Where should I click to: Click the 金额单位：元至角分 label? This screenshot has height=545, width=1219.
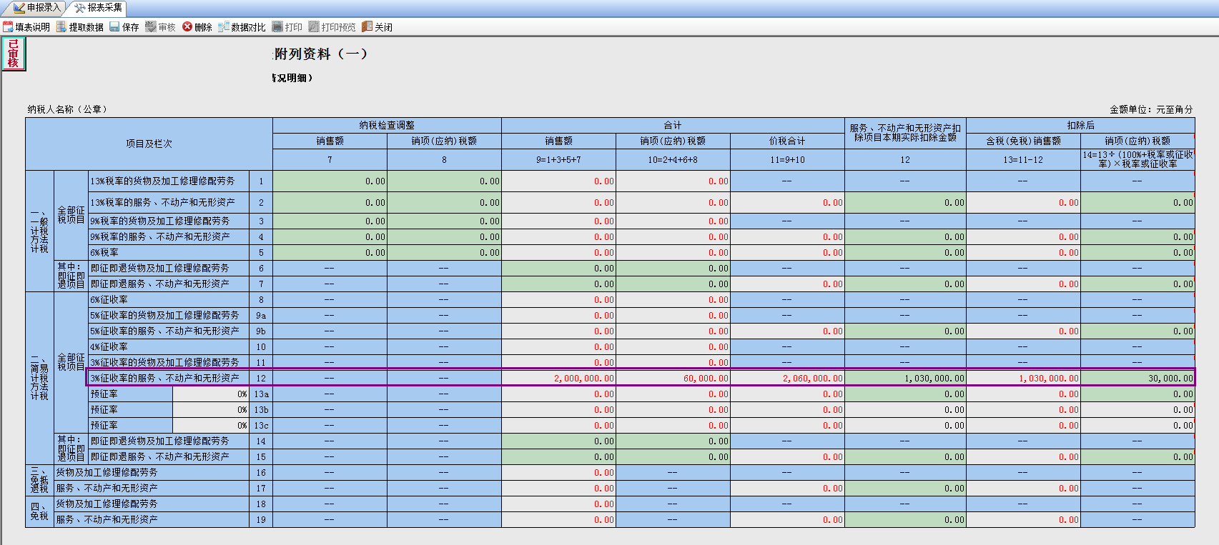(1151, 109)
